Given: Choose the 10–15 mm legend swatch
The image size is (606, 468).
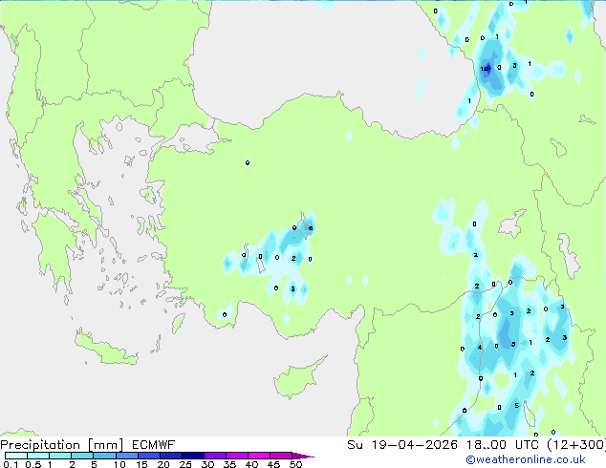Looking at the screenshot, I should [126, 456].
